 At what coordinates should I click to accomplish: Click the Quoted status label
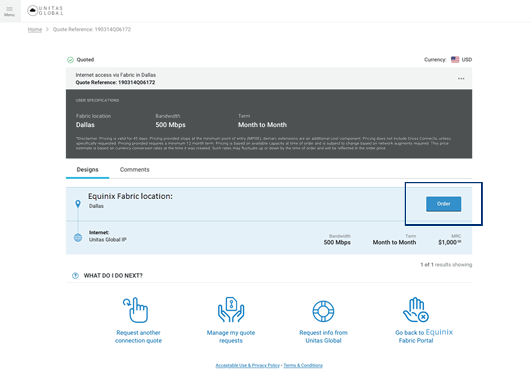coord(85,59)
